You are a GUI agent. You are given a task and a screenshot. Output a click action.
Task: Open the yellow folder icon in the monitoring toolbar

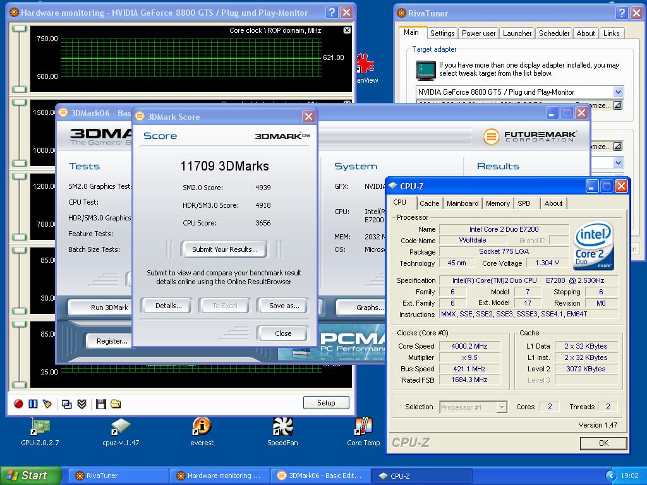pyautogui.click(x=116, y=404)
